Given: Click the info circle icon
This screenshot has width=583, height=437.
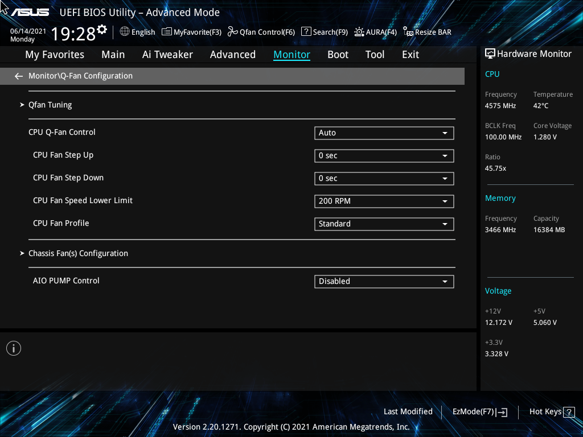Looking at the screenshot, I should pyautogui.click(x=14, y=348).
